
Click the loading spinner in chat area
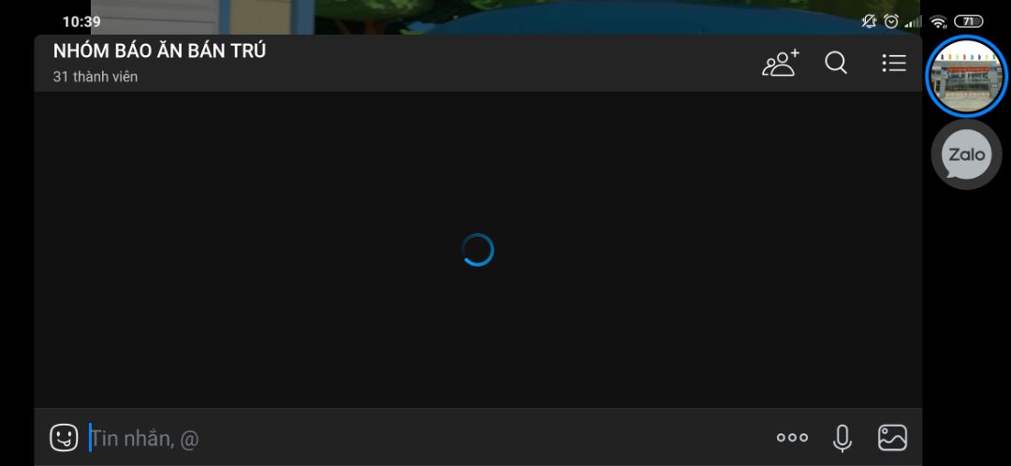click(x=477, y=250)
